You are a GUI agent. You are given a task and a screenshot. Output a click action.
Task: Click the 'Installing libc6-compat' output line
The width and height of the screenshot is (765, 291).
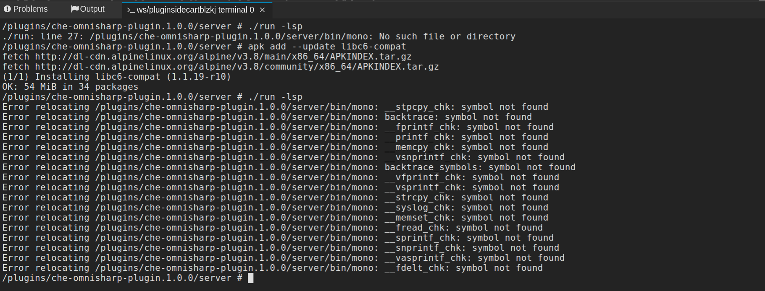(x=116, y=76)
